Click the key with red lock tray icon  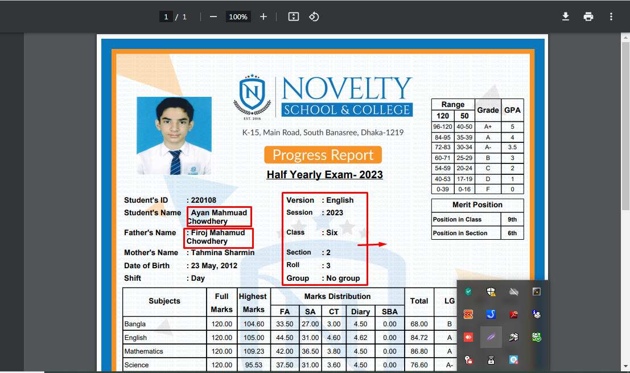point(468,360)
